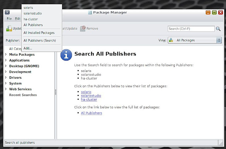Click the magnifying glass search icon
226x149 pixels.
click(x=218, y=29)
